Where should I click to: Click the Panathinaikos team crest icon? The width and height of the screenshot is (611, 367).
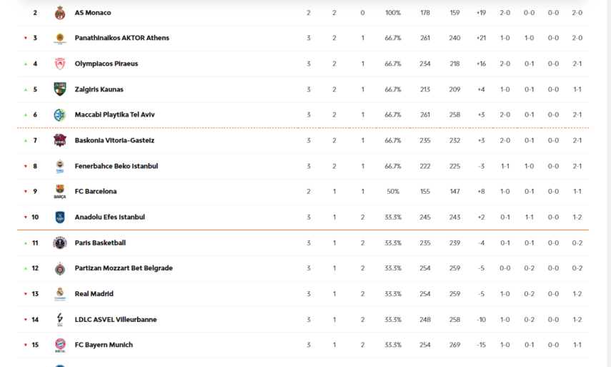click(x=60, y=39)
